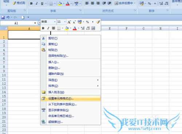Click the Save icon in quick access toolbar
This screenshot has width=182, height=134.
point(3,17)
